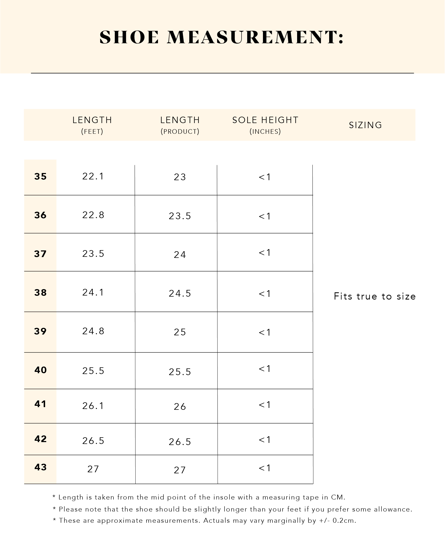Select the size 43 row label
The height and width of the screenshot is (539, 445).
(x=40, y=467)
